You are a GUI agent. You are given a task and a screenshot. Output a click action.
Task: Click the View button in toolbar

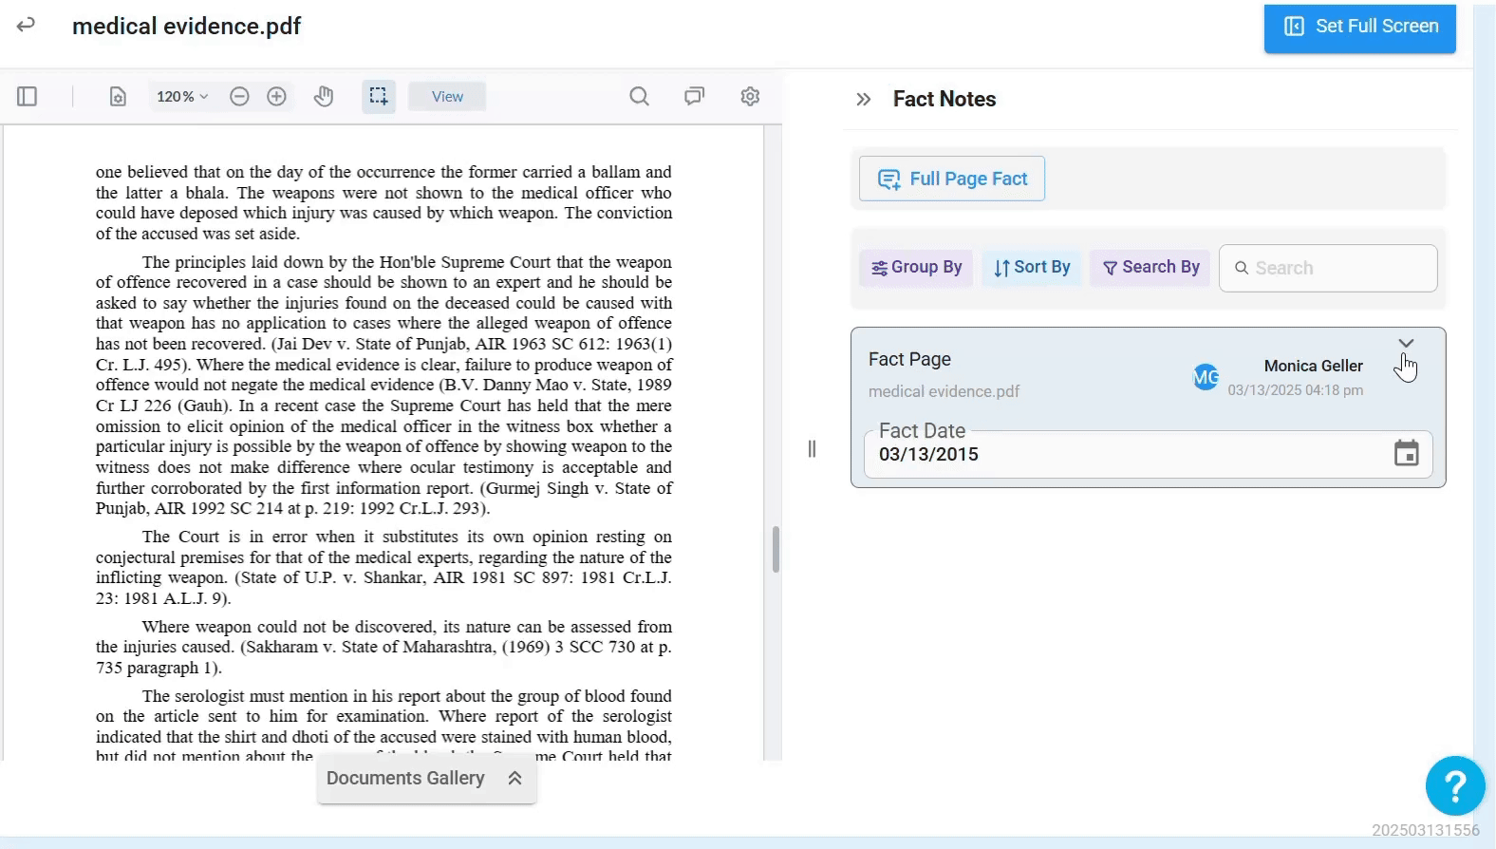pos(447,96)
